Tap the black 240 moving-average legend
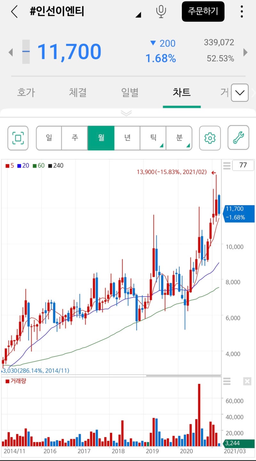 [x=56, y=166]
